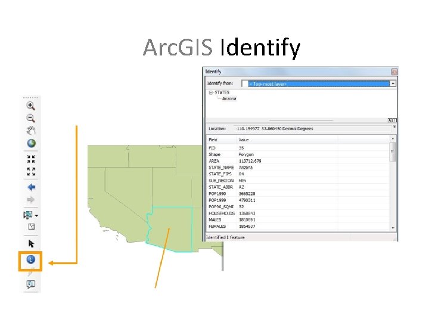This screenshot has height=322, width=429.
Task: Click the Fixed Zoom In arrows icon
Action: pos(31,159)
